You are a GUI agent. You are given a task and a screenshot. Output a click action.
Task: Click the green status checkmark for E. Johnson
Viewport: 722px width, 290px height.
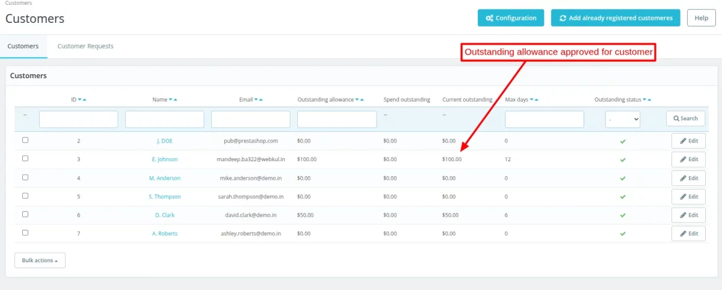click(x=623, y=160)
